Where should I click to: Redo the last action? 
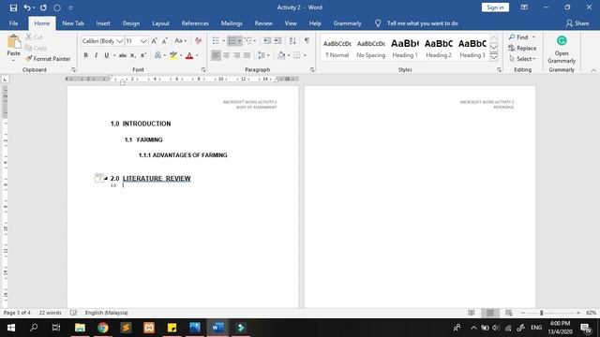point(43,7)
